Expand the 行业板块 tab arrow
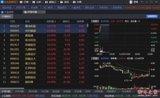160x98 pixels. pos(134,91)
